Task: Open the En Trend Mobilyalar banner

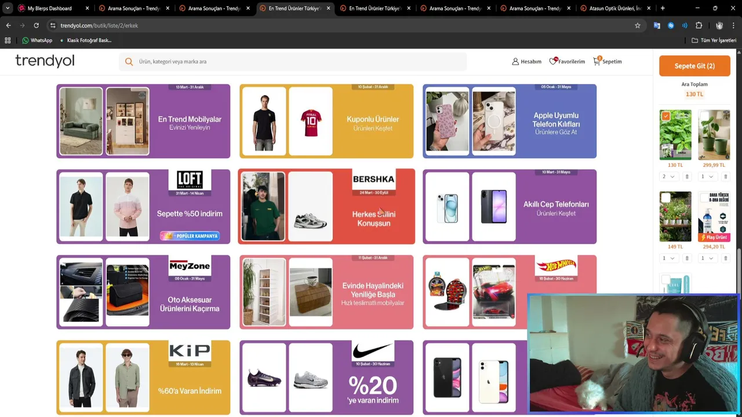Action: pyautogui.click(x=143, y=121)
